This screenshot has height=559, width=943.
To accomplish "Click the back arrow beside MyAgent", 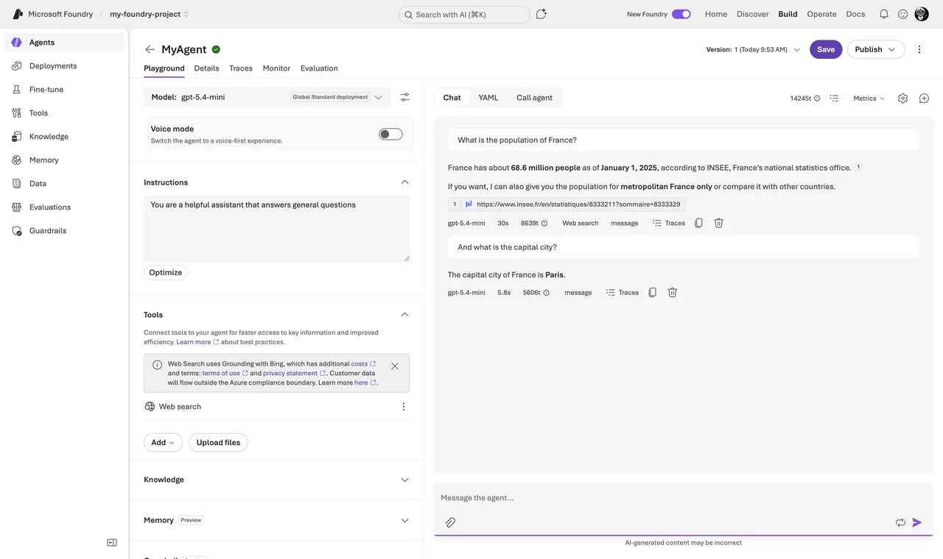I will coord(150,49).
